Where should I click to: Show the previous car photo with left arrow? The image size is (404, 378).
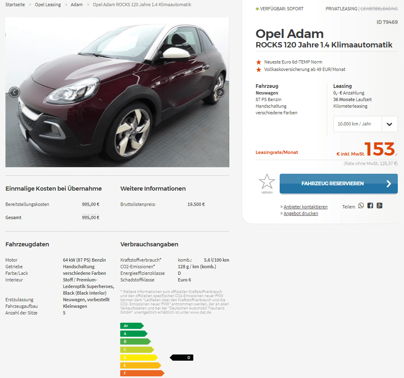14,92
